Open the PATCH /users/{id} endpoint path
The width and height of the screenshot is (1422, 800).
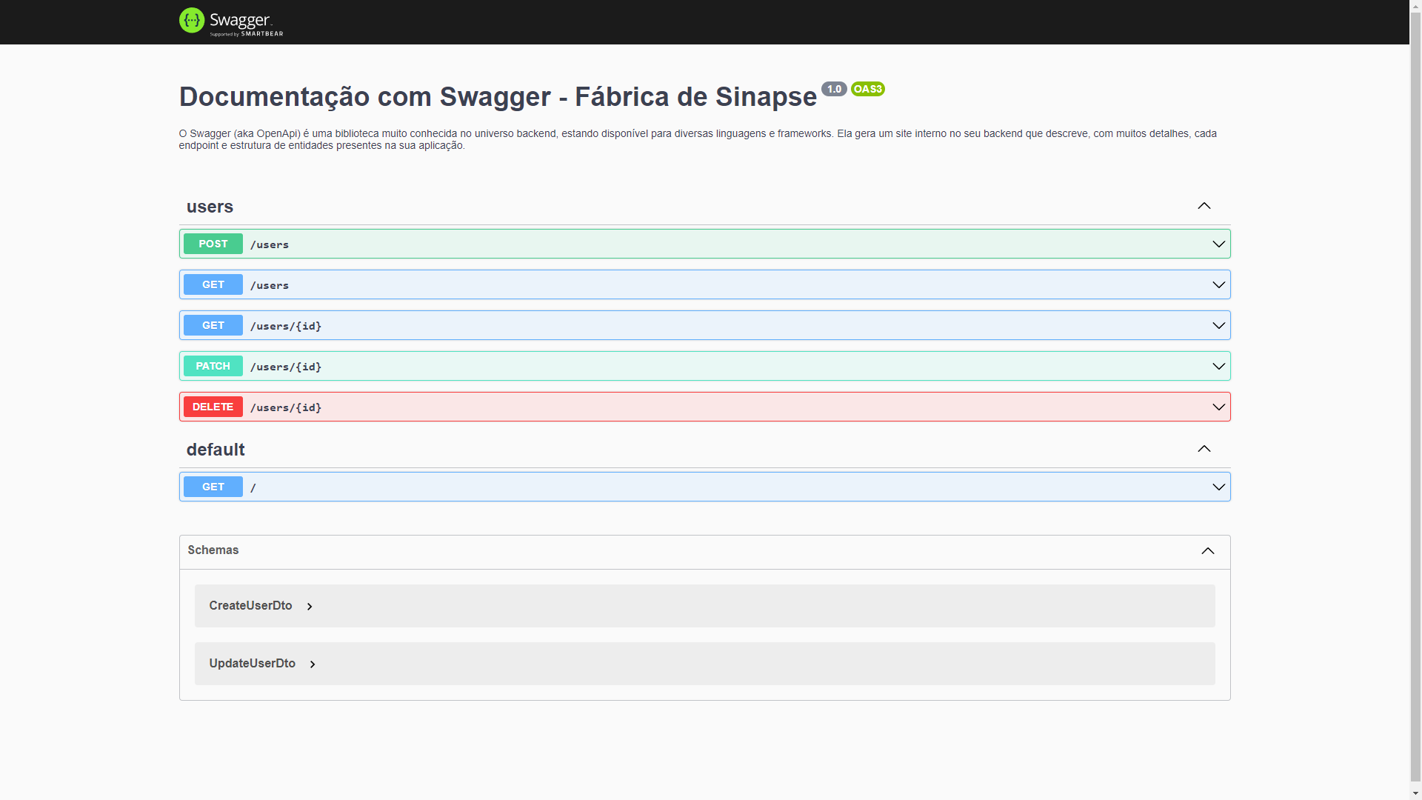(286, 367)
